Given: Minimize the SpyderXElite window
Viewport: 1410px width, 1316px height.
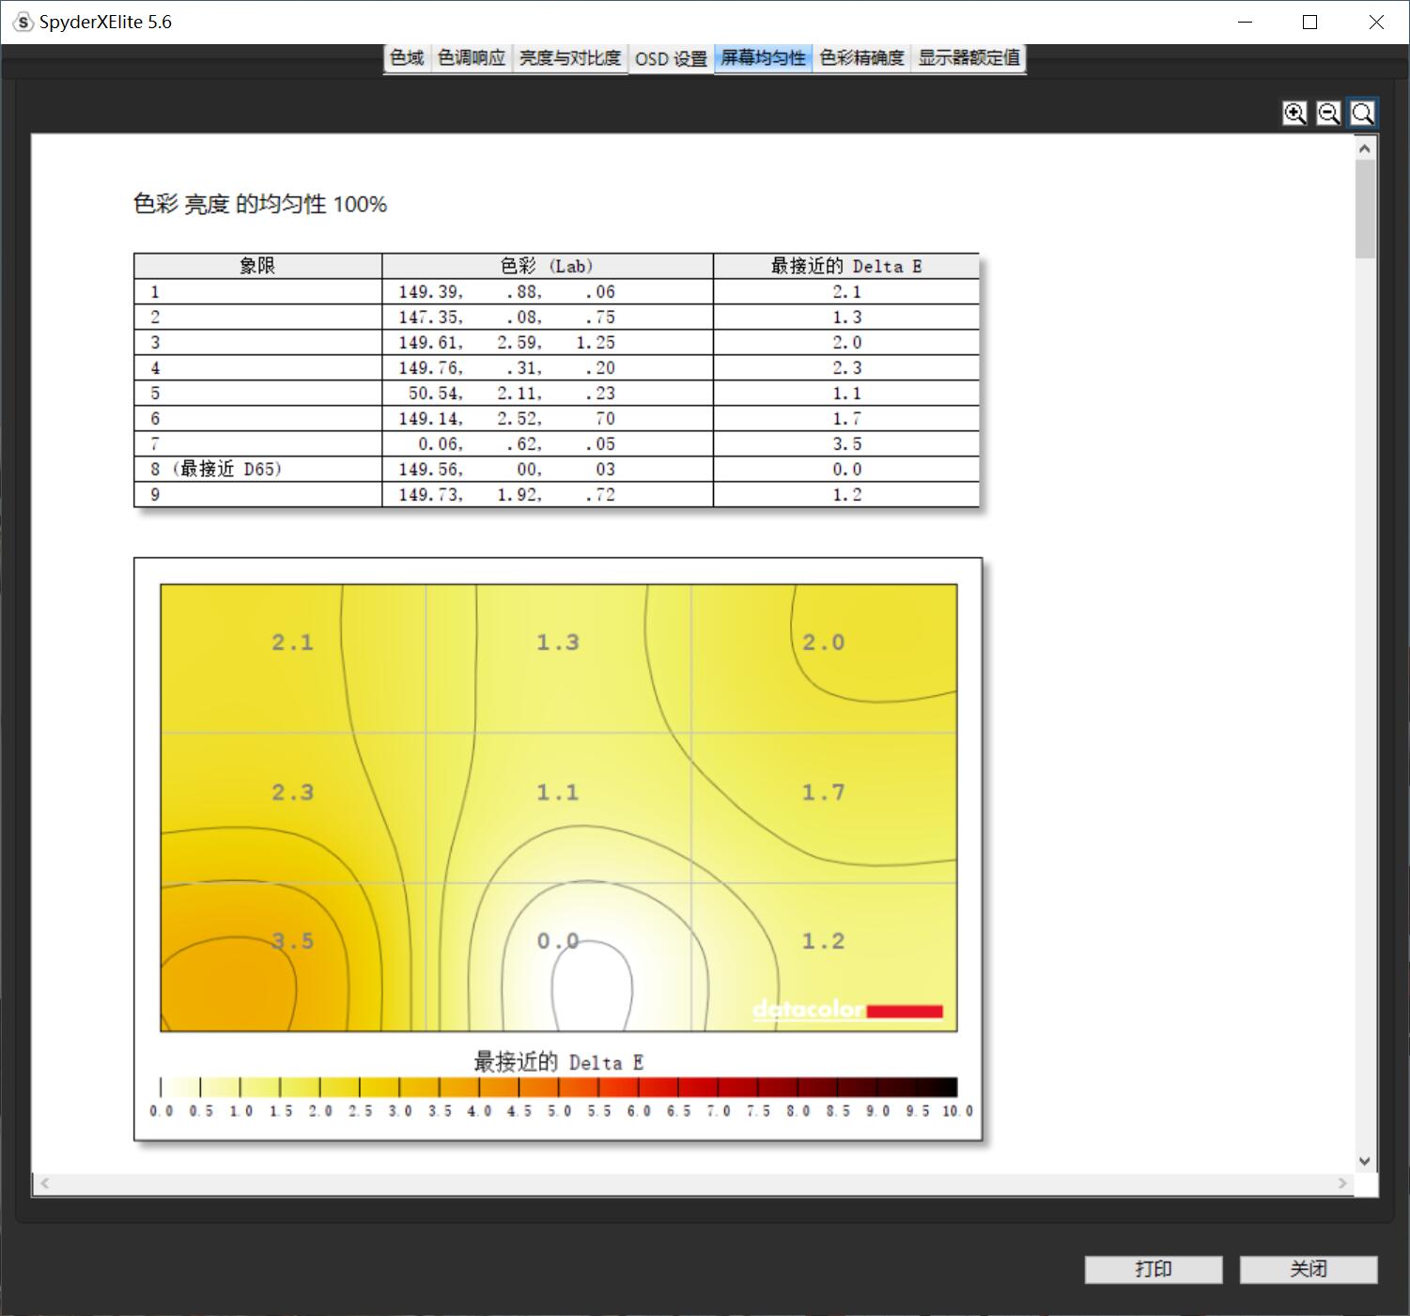Looking at the screenshot, I should (1246, 22).
